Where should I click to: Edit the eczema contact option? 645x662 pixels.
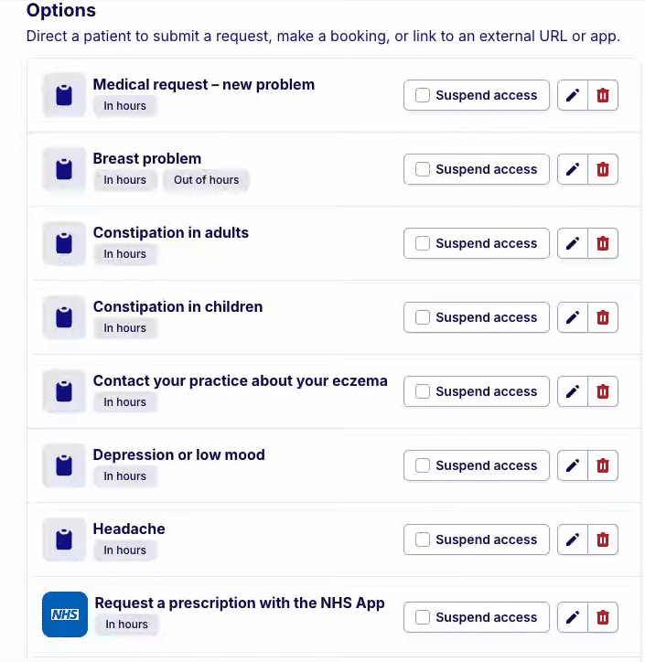[x=573, y=391]
